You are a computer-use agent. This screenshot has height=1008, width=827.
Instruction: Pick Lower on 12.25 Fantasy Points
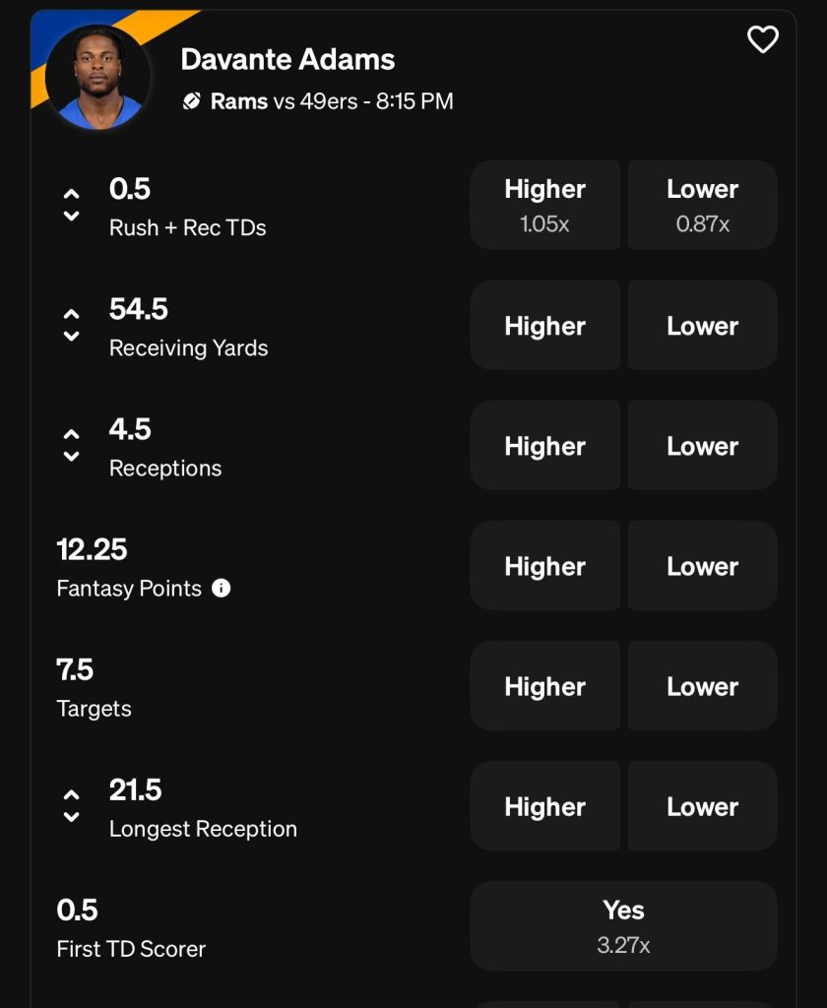[x=702, y=566]
